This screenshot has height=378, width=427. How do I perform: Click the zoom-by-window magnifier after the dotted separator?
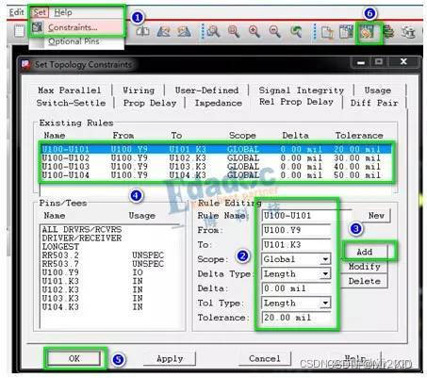(213, 31)
